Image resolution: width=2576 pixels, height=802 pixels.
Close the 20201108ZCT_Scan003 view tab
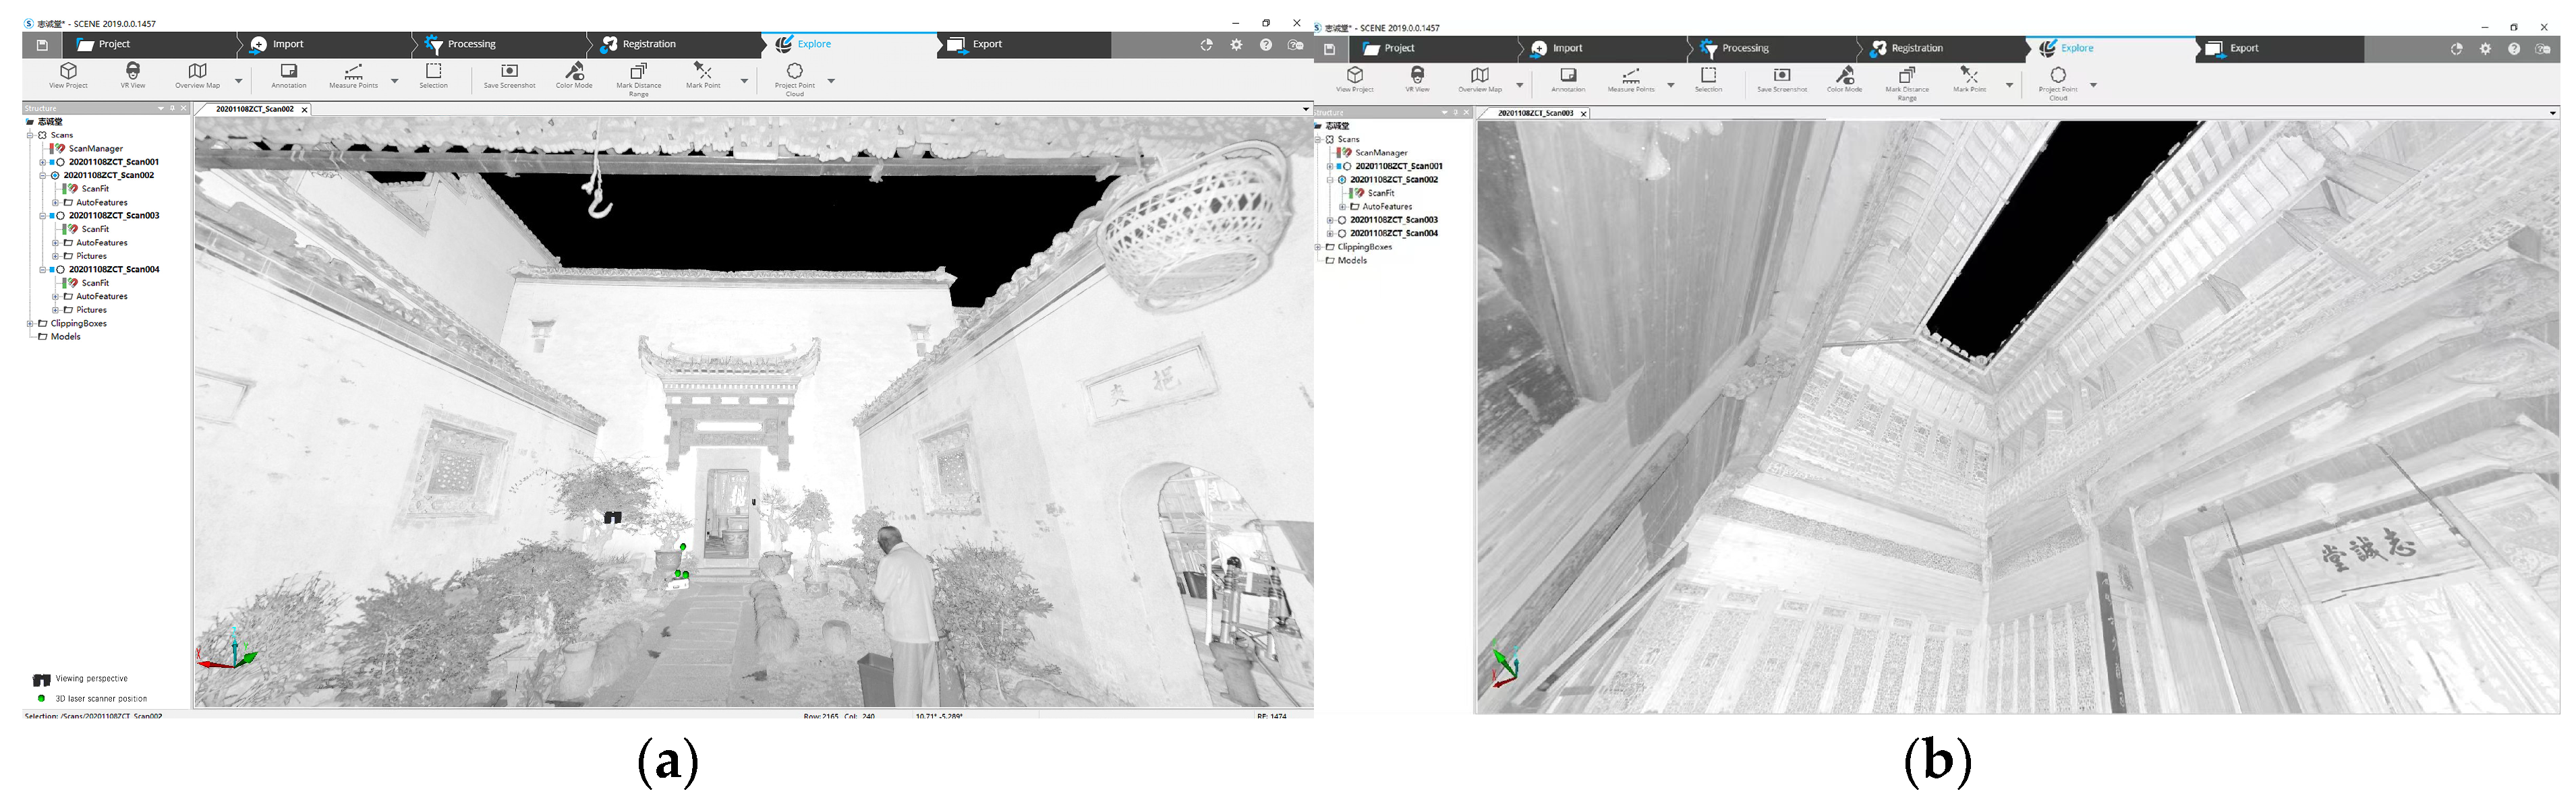[x=1584, y=114]
